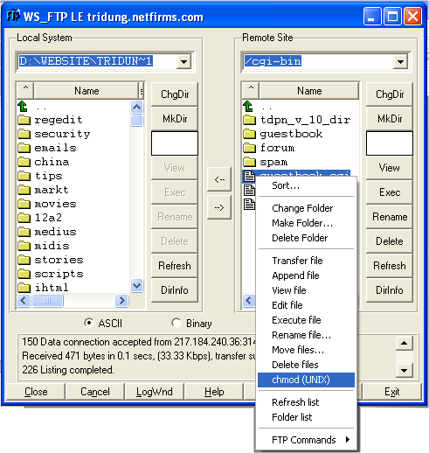This screenshot has height=453, width=429.
Task: Choose Rename file... menu entry
Action: (307, 335)
